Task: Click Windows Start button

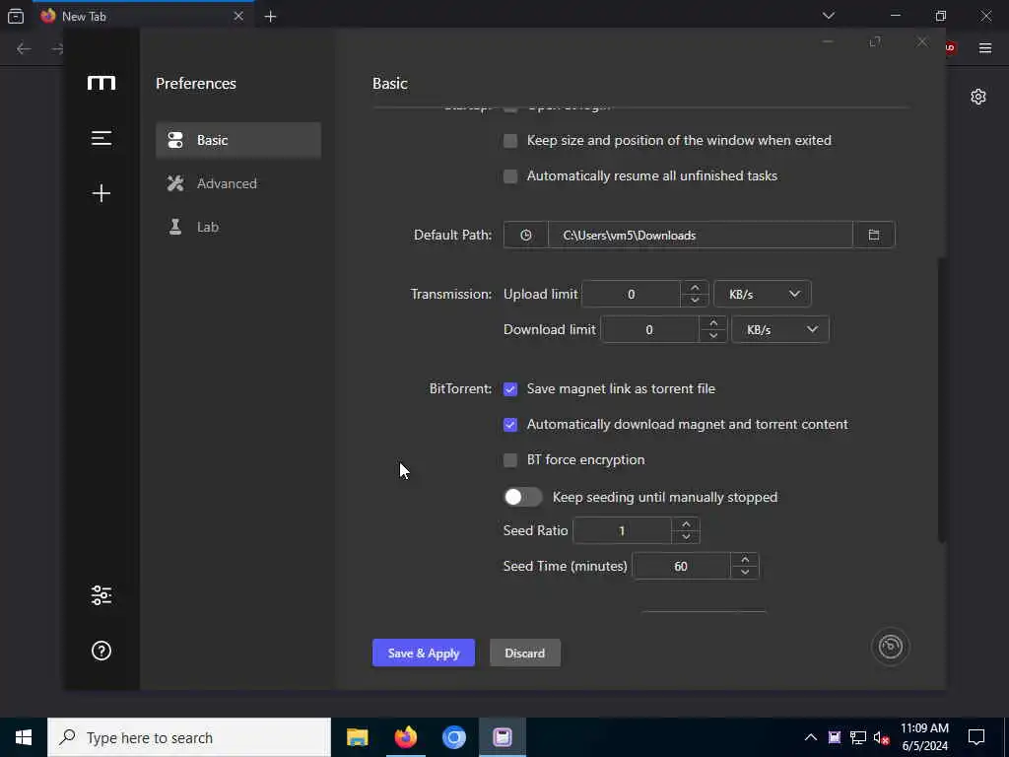Action: (24, 737)
